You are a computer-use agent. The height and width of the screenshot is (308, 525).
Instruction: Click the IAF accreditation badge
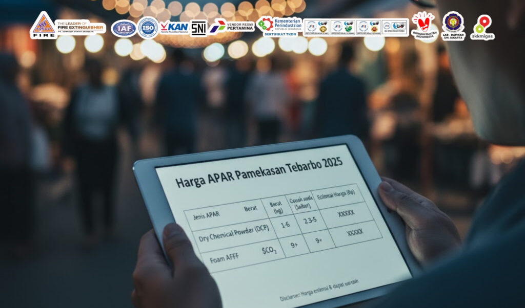click(x=124, y=28)
